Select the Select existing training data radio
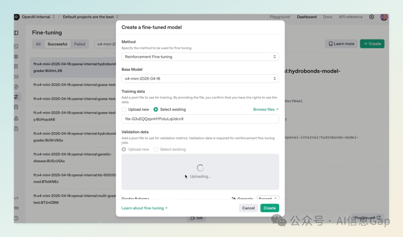This screenshot has height=237, width=403. pyautogui.click(x=156, y=109)
